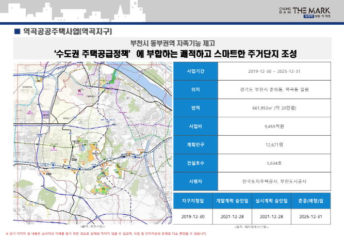
Task: Click the blue square bullet beside the title
Action: (x=18, y=31)
